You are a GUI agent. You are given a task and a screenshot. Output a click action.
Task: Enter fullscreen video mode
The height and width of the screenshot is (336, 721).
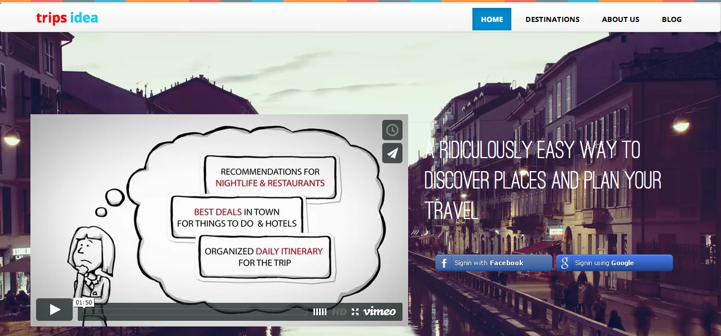coord(355,311)
